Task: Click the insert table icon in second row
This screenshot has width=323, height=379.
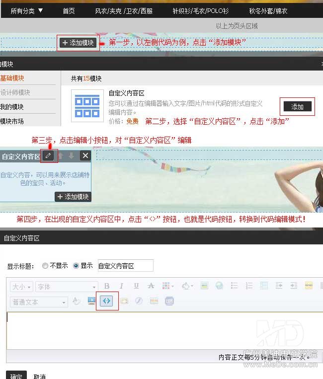Action: 154,301
